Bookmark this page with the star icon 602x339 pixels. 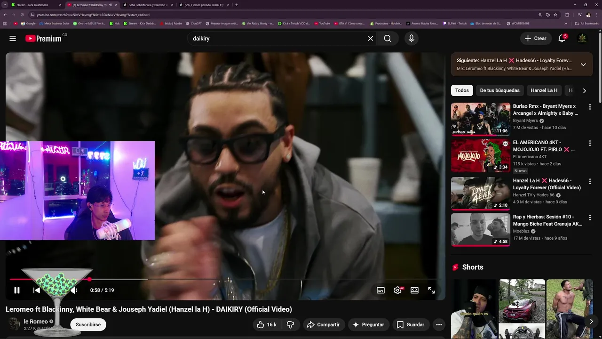tap(555, 15)
